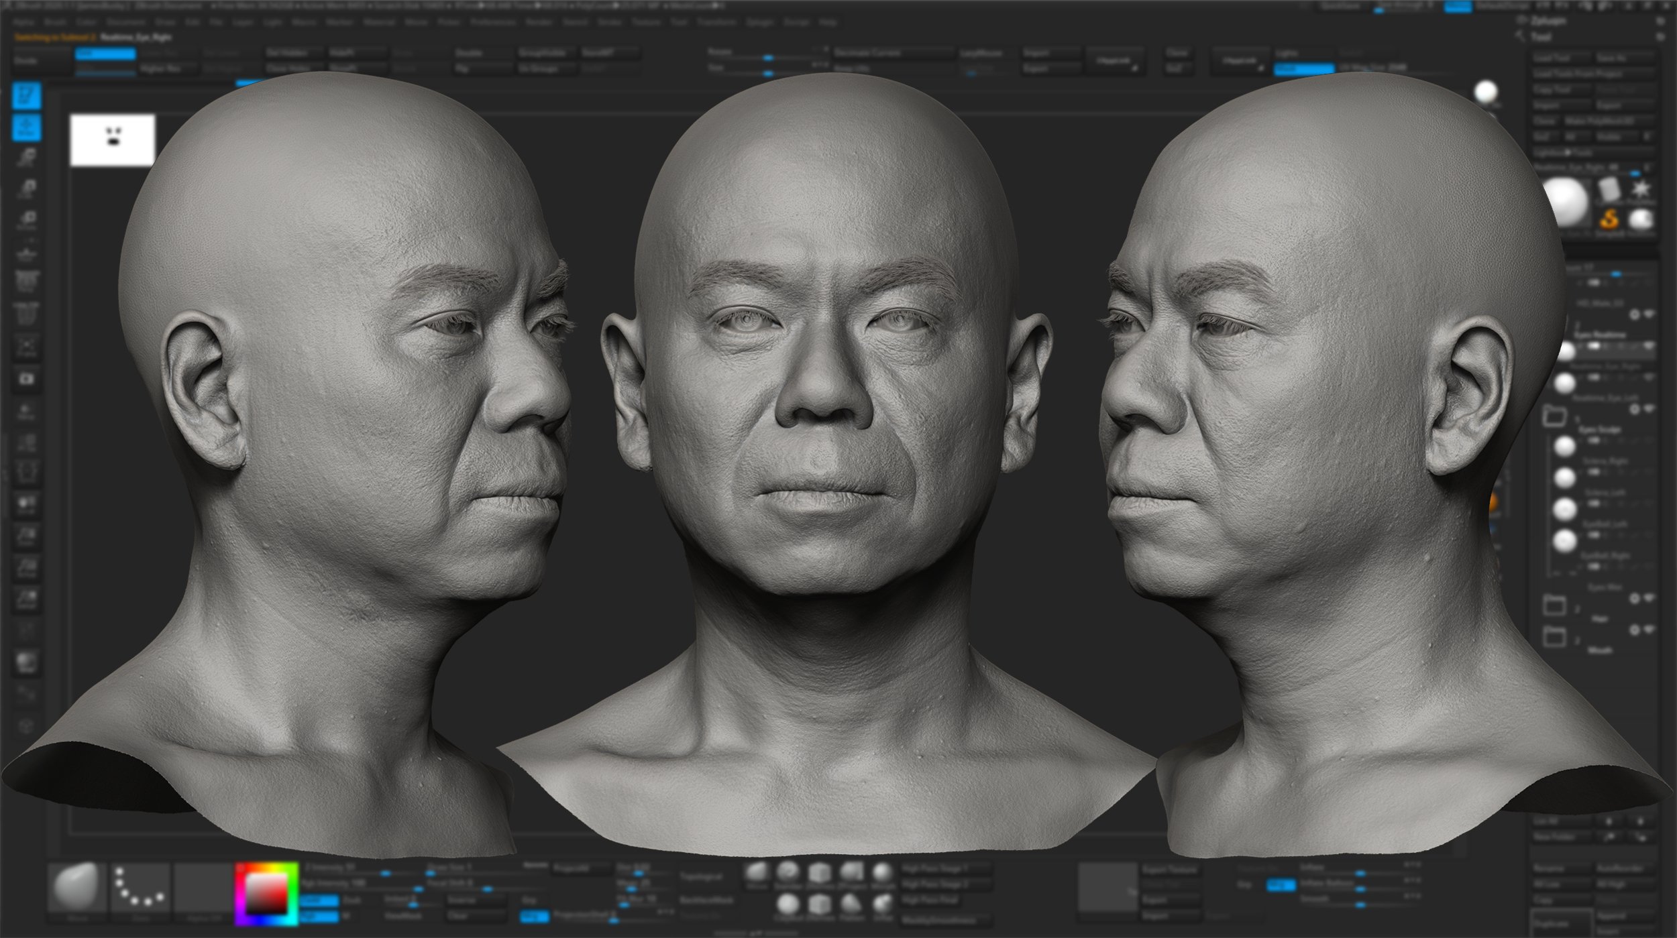Toggle visibility of the Realtime_Eye_Right subtool

(1650, 347)
